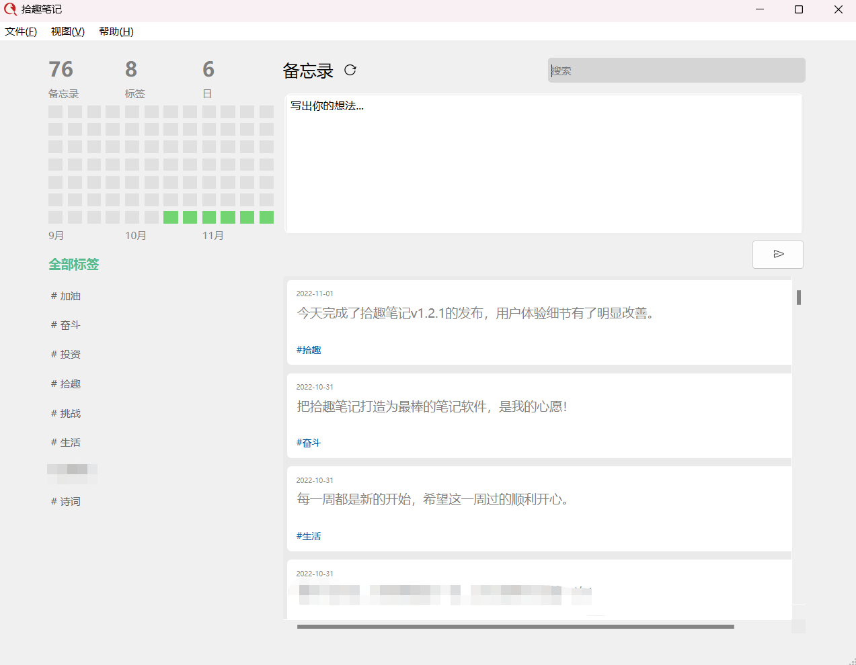Focus the 搜索 search field
This screenshot has width=856, height=665.
coord(676,71)
